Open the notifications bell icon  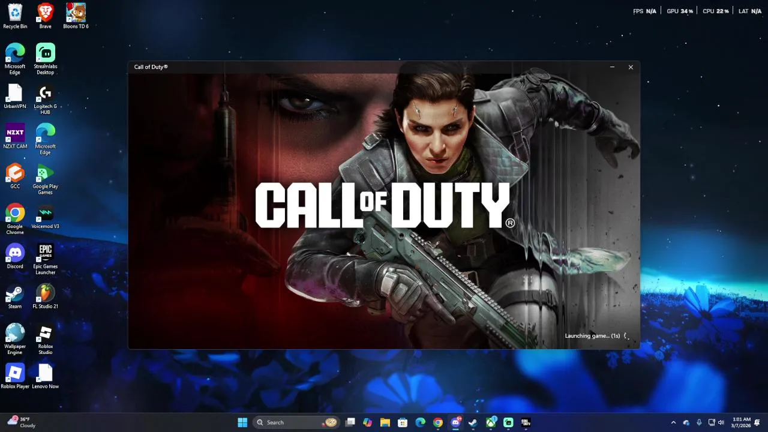coord(758,422)
